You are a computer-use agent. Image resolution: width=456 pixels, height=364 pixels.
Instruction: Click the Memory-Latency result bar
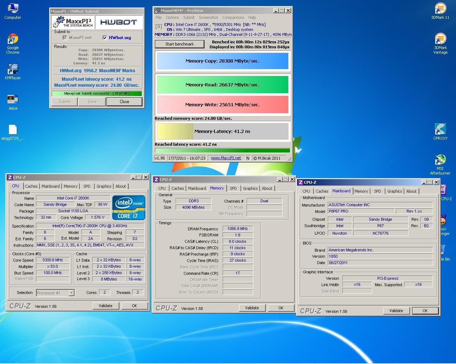tap(223, 131)
